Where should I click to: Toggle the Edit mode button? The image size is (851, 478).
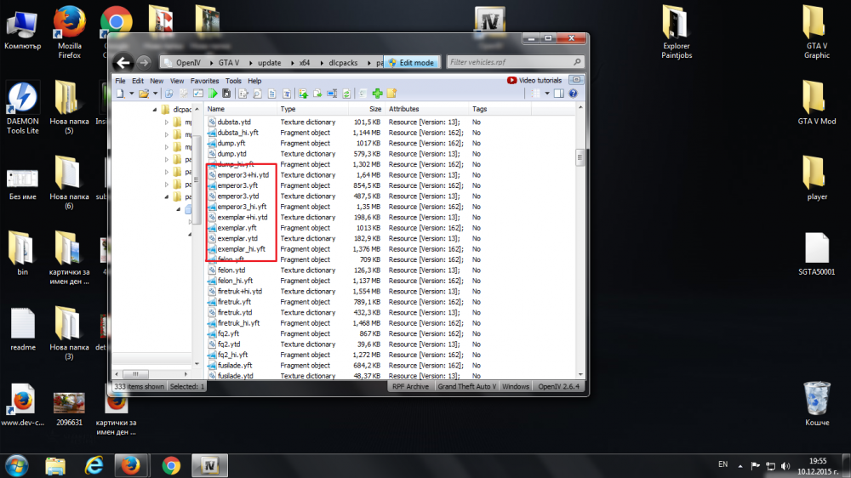(411, 63)
